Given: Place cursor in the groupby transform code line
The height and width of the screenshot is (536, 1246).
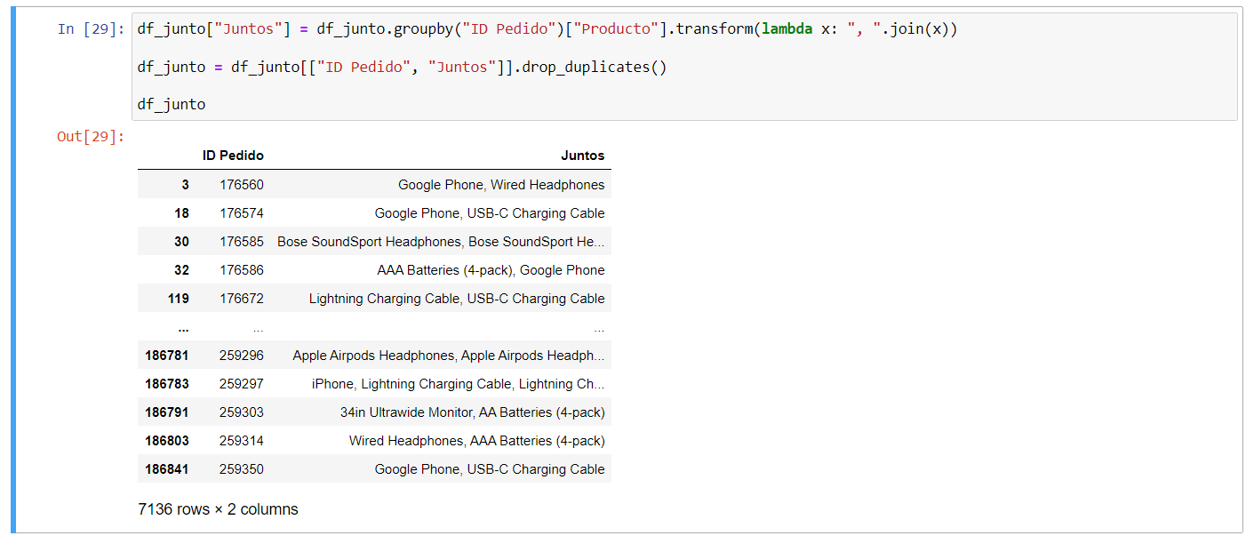Looking at the screenshot, I should [547, 29].
